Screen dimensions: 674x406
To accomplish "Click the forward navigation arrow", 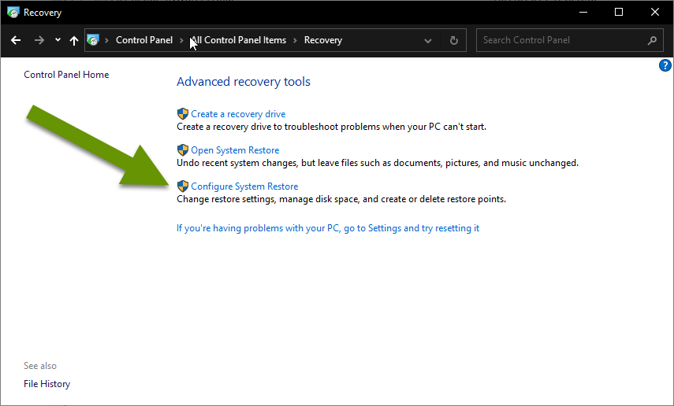I will (39, 40).
